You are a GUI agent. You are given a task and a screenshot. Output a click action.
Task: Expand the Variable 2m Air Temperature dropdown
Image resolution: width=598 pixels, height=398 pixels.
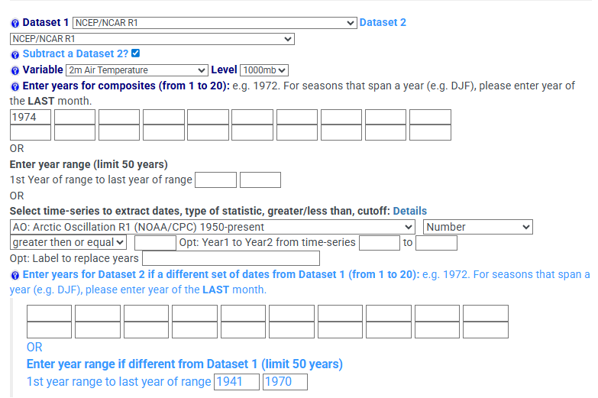click(x=137, y=70)
